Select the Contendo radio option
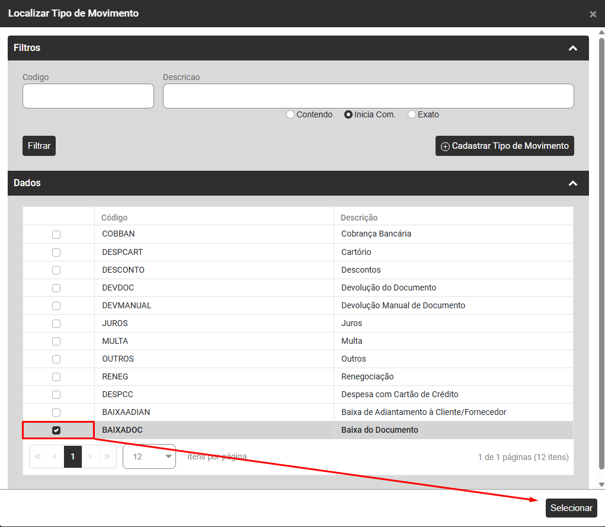This screenshot has width=605, height=527. click(290, 114)
